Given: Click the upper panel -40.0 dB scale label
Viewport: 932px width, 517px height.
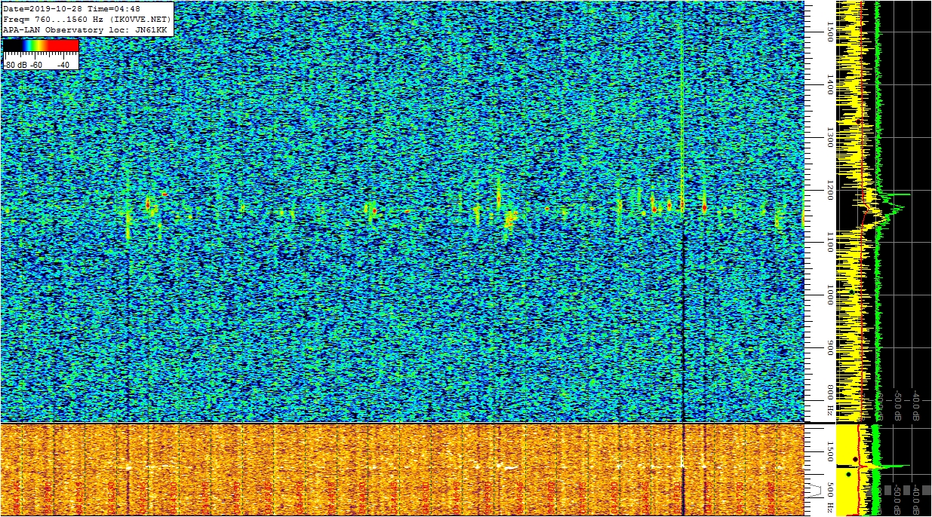Looking at the screenshot, I should (x=916, y=405).
